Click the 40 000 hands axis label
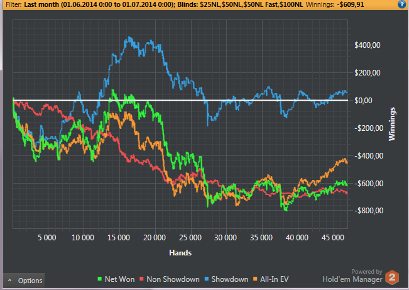Image resolution: width=409 pixels, height=290 pixels. click(297, 238)
